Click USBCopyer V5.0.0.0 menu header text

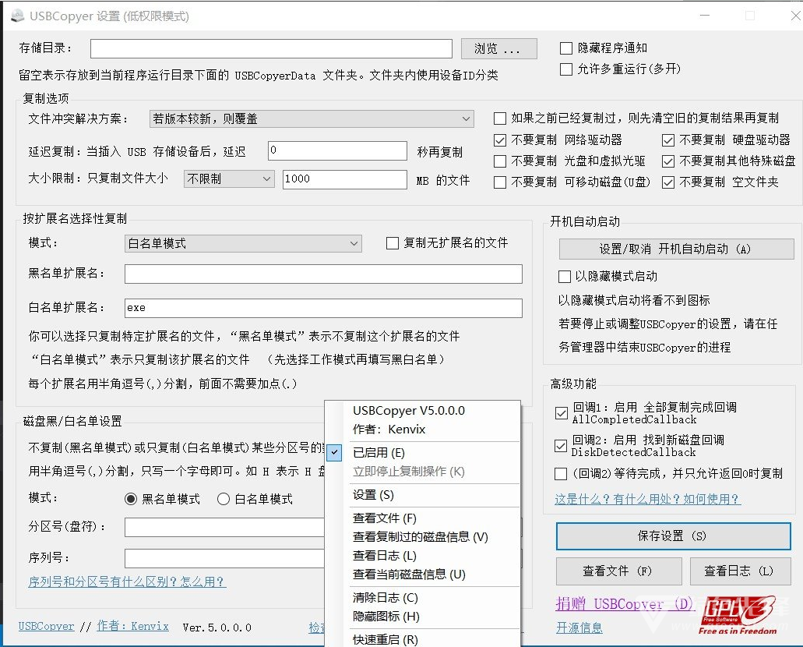(x=409, y=411)
